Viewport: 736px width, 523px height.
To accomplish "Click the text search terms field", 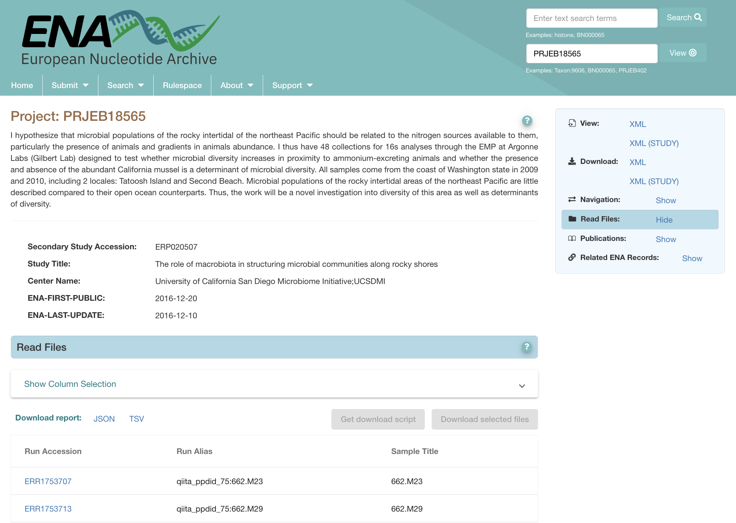I will pyautogui.click(x=591, y=18).
